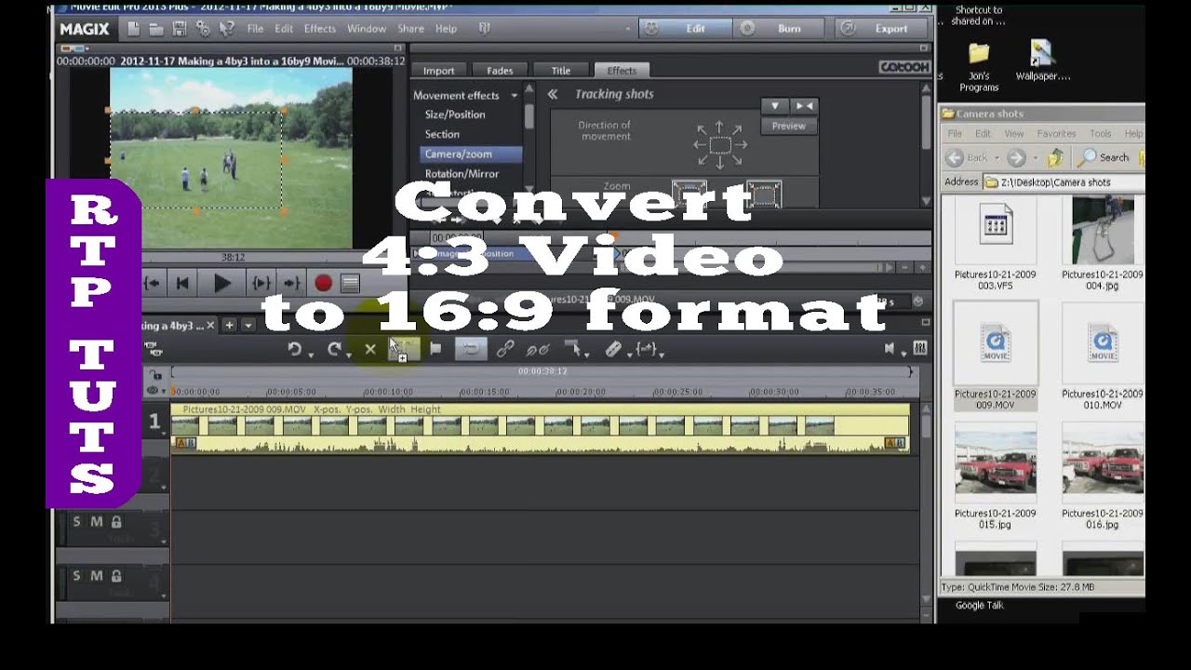Lock track 4 with padlock icon
Viewport: 1191px width, 670px height.
click(116, 576)
